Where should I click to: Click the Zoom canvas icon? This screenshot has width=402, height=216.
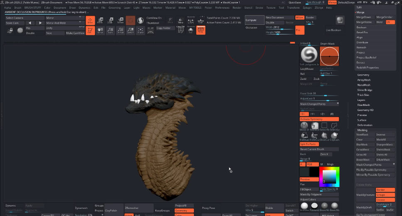(x=110, y=30)
